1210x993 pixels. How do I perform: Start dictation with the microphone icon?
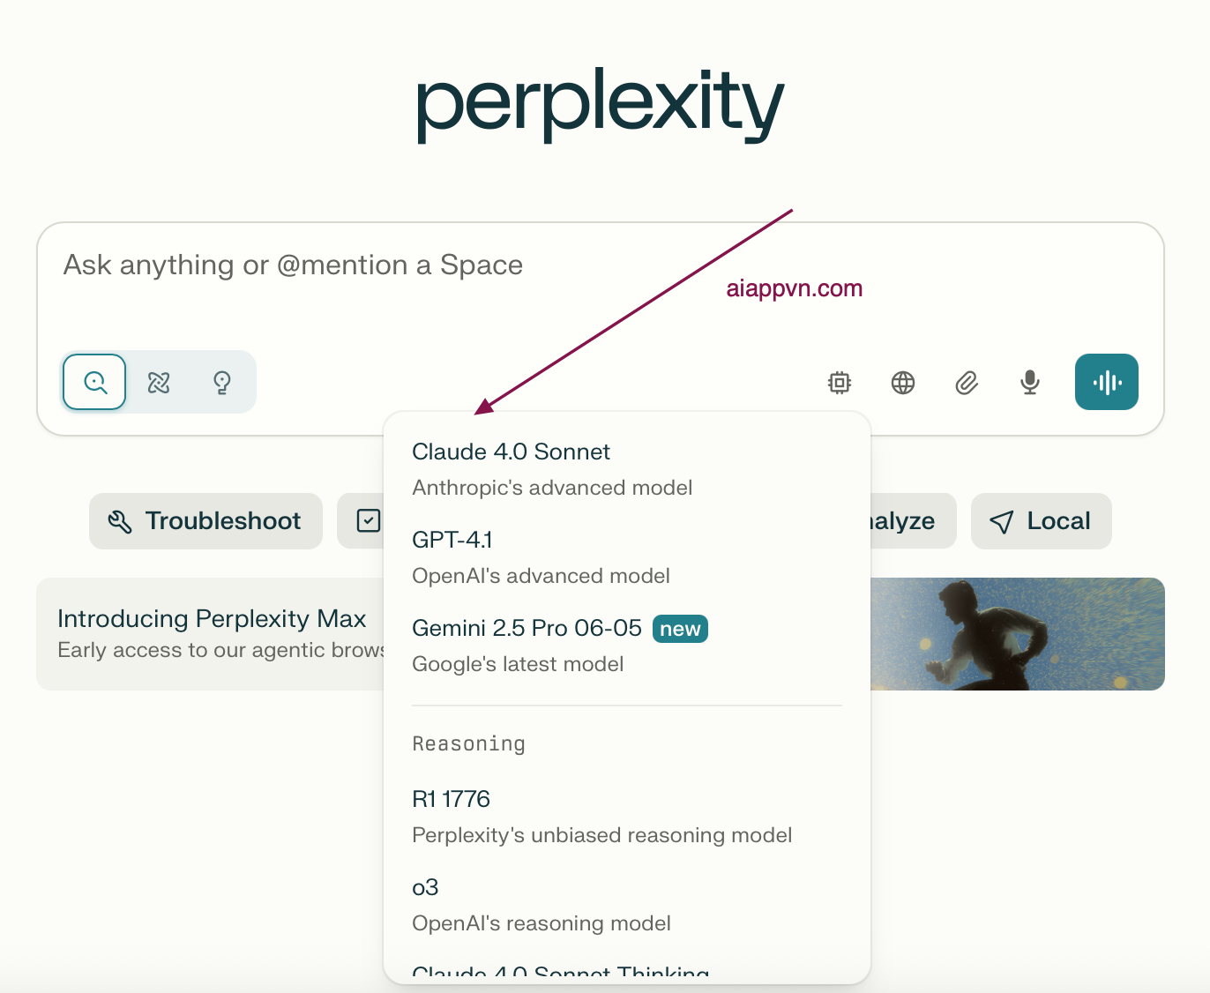pyautogui.click(x=1030, y=382)
